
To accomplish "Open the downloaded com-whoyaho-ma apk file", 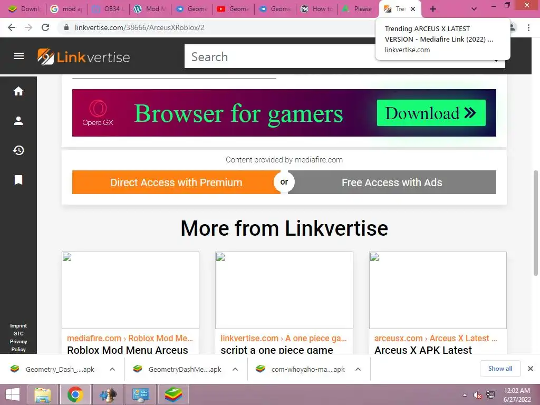I will point(300,369).
